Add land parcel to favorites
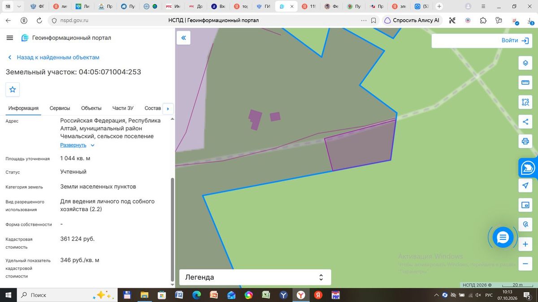The height and width of the screenshot is (302, 538). 13,89
